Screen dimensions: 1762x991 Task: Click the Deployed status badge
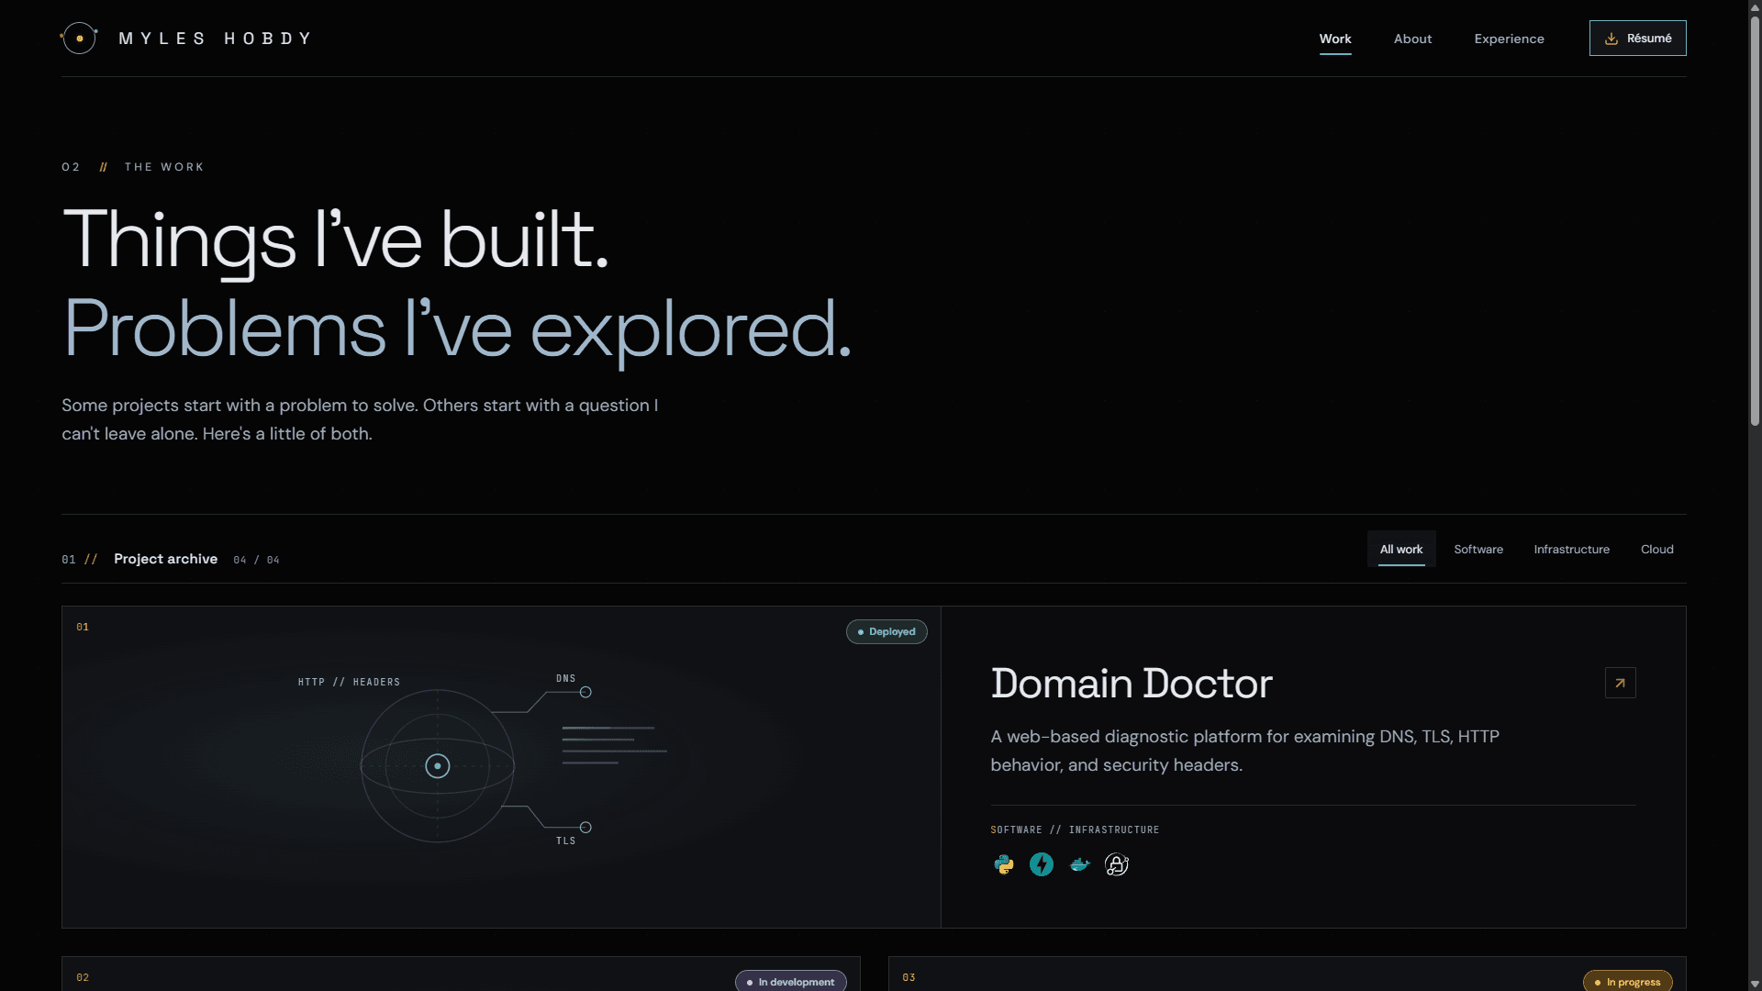coord(887,631)
